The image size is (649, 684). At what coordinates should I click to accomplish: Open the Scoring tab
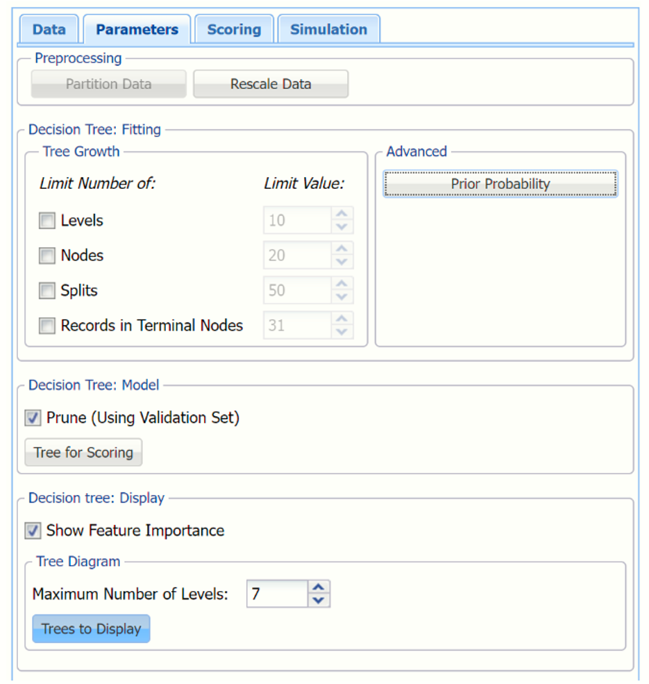click(x=234, y=30)
